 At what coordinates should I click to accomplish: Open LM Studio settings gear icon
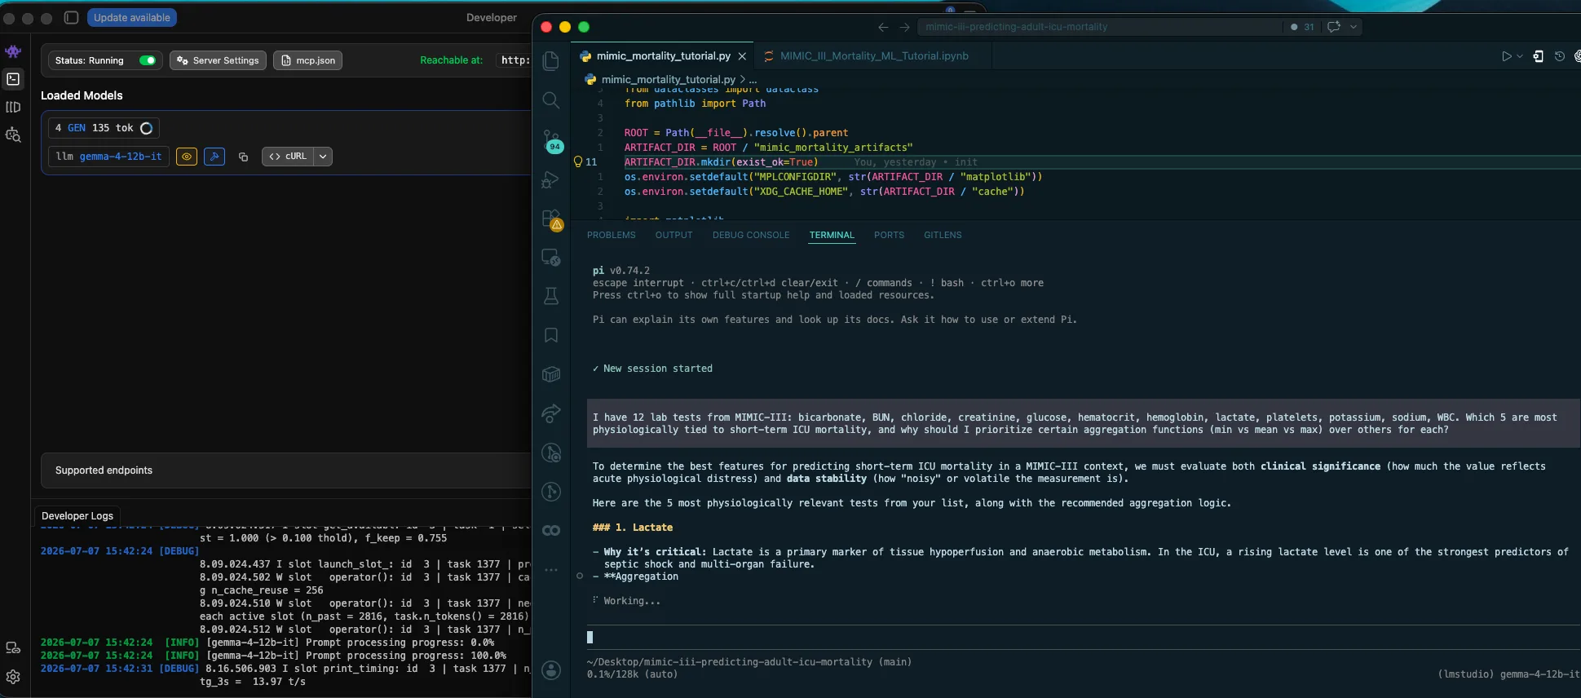pos(13,677)
